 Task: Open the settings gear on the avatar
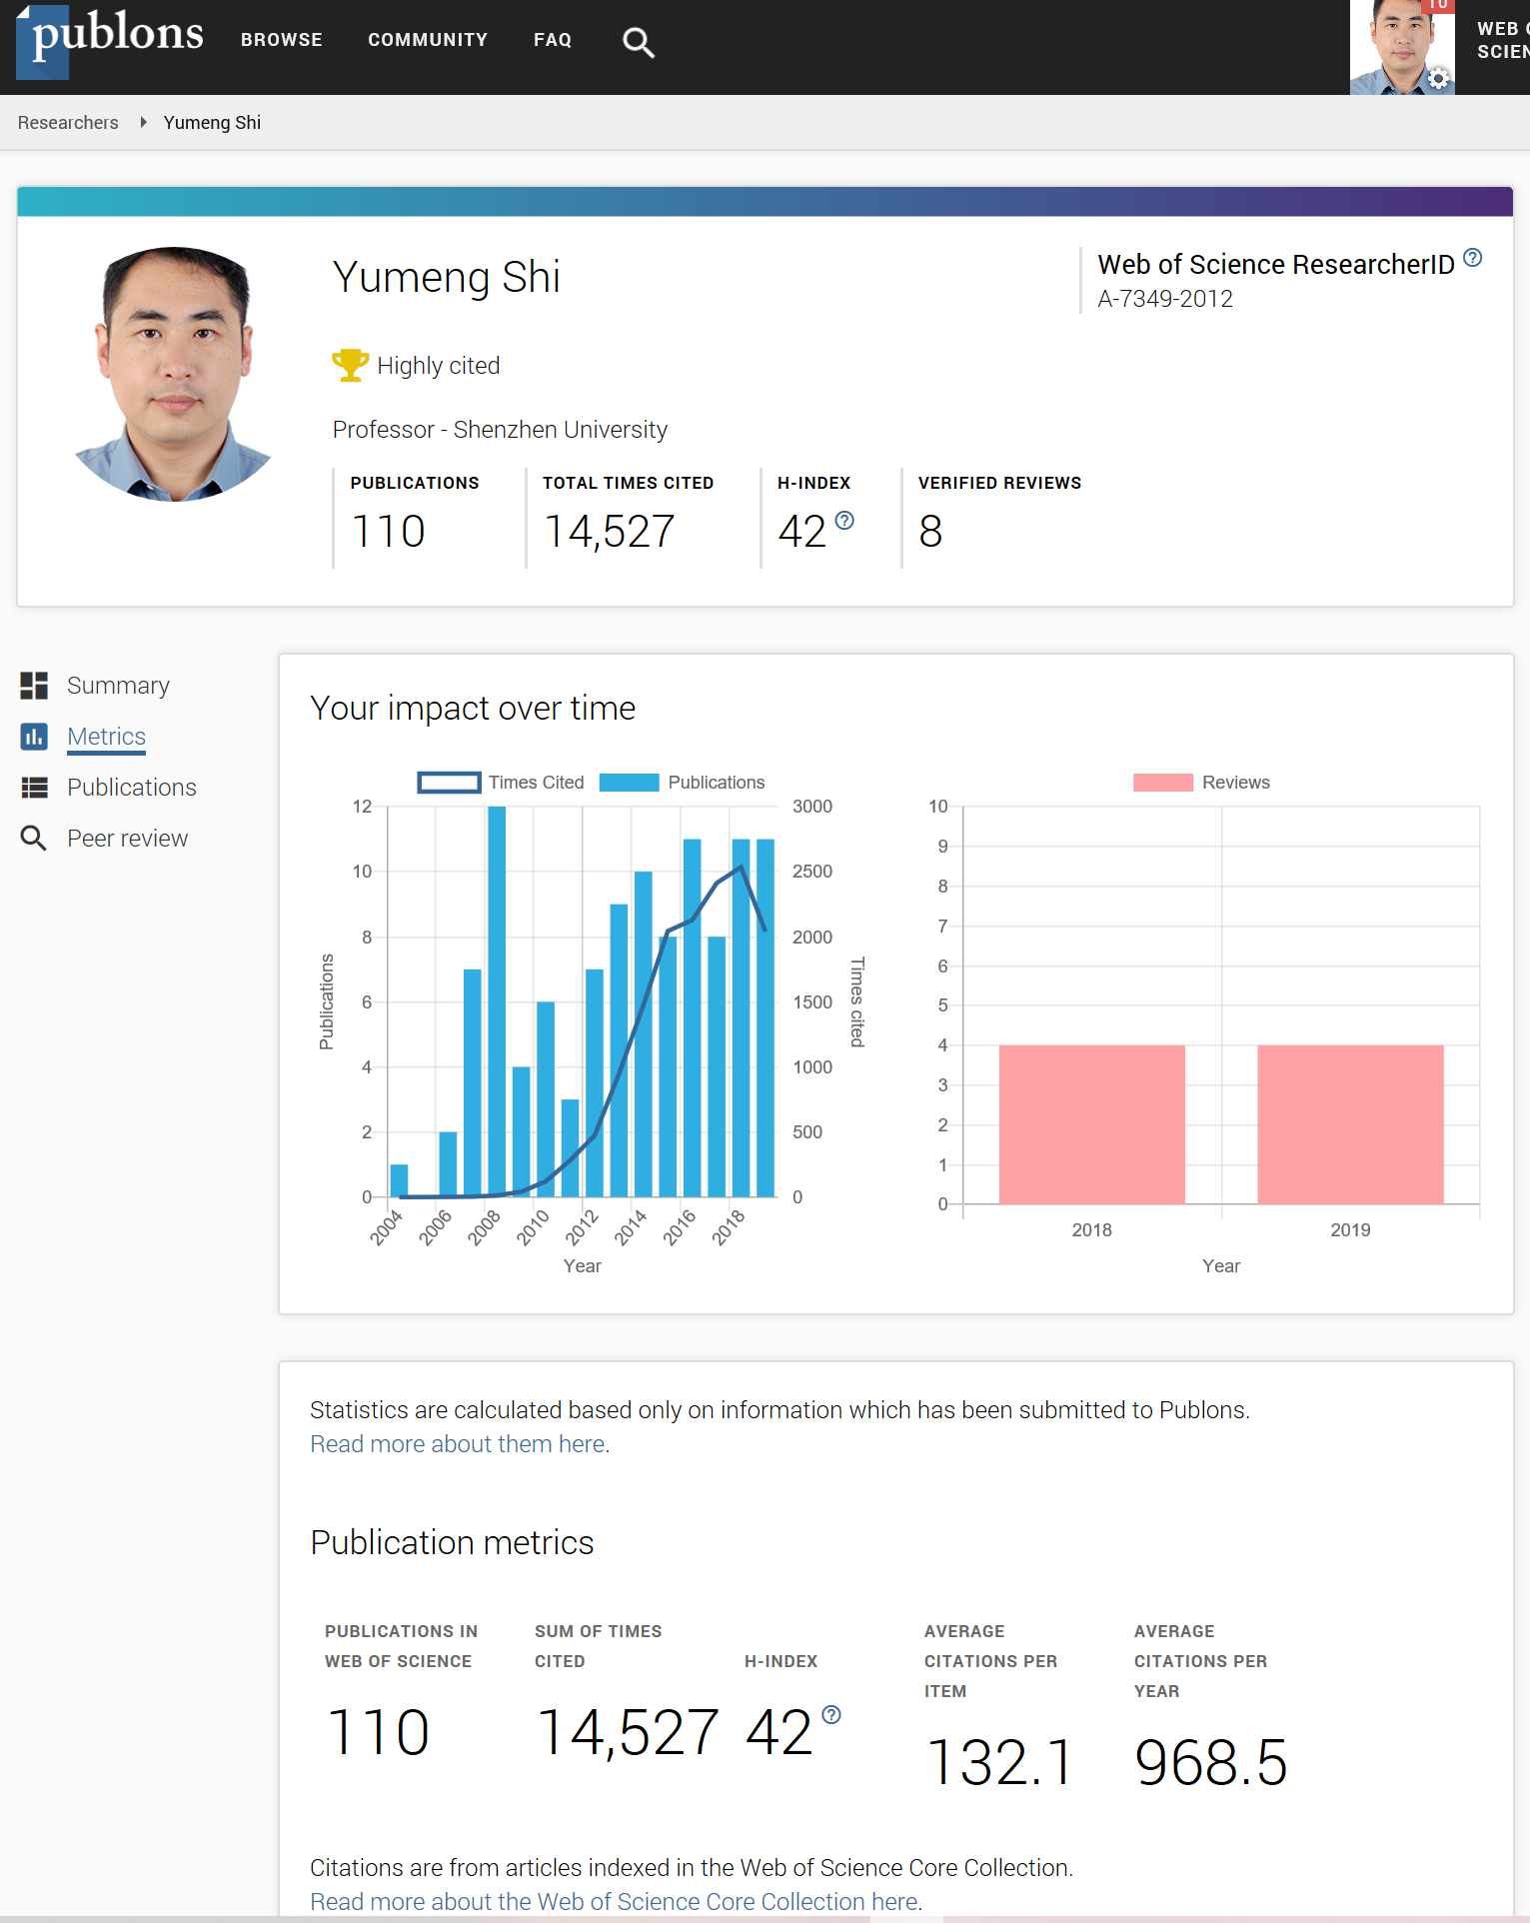[1439, 78]
